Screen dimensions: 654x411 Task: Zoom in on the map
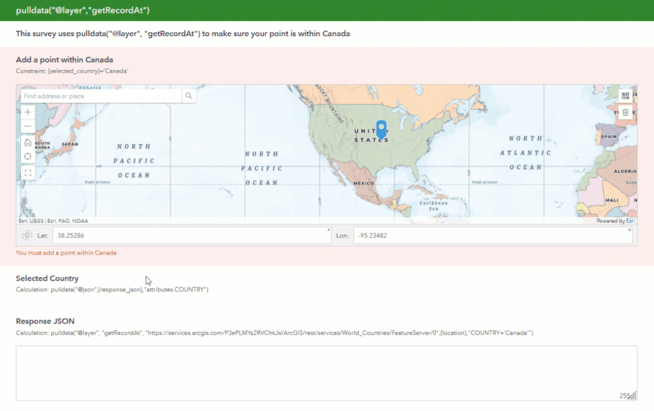coord(28,112)
